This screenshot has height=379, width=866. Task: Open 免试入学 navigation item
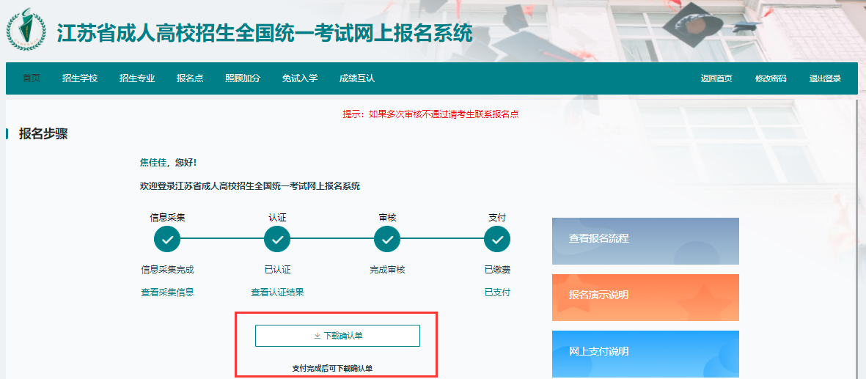[300, 78]
